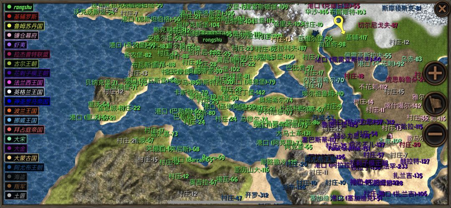Click the 希农堡-82 castle label
451x208 pixels.
click(138, 55)
